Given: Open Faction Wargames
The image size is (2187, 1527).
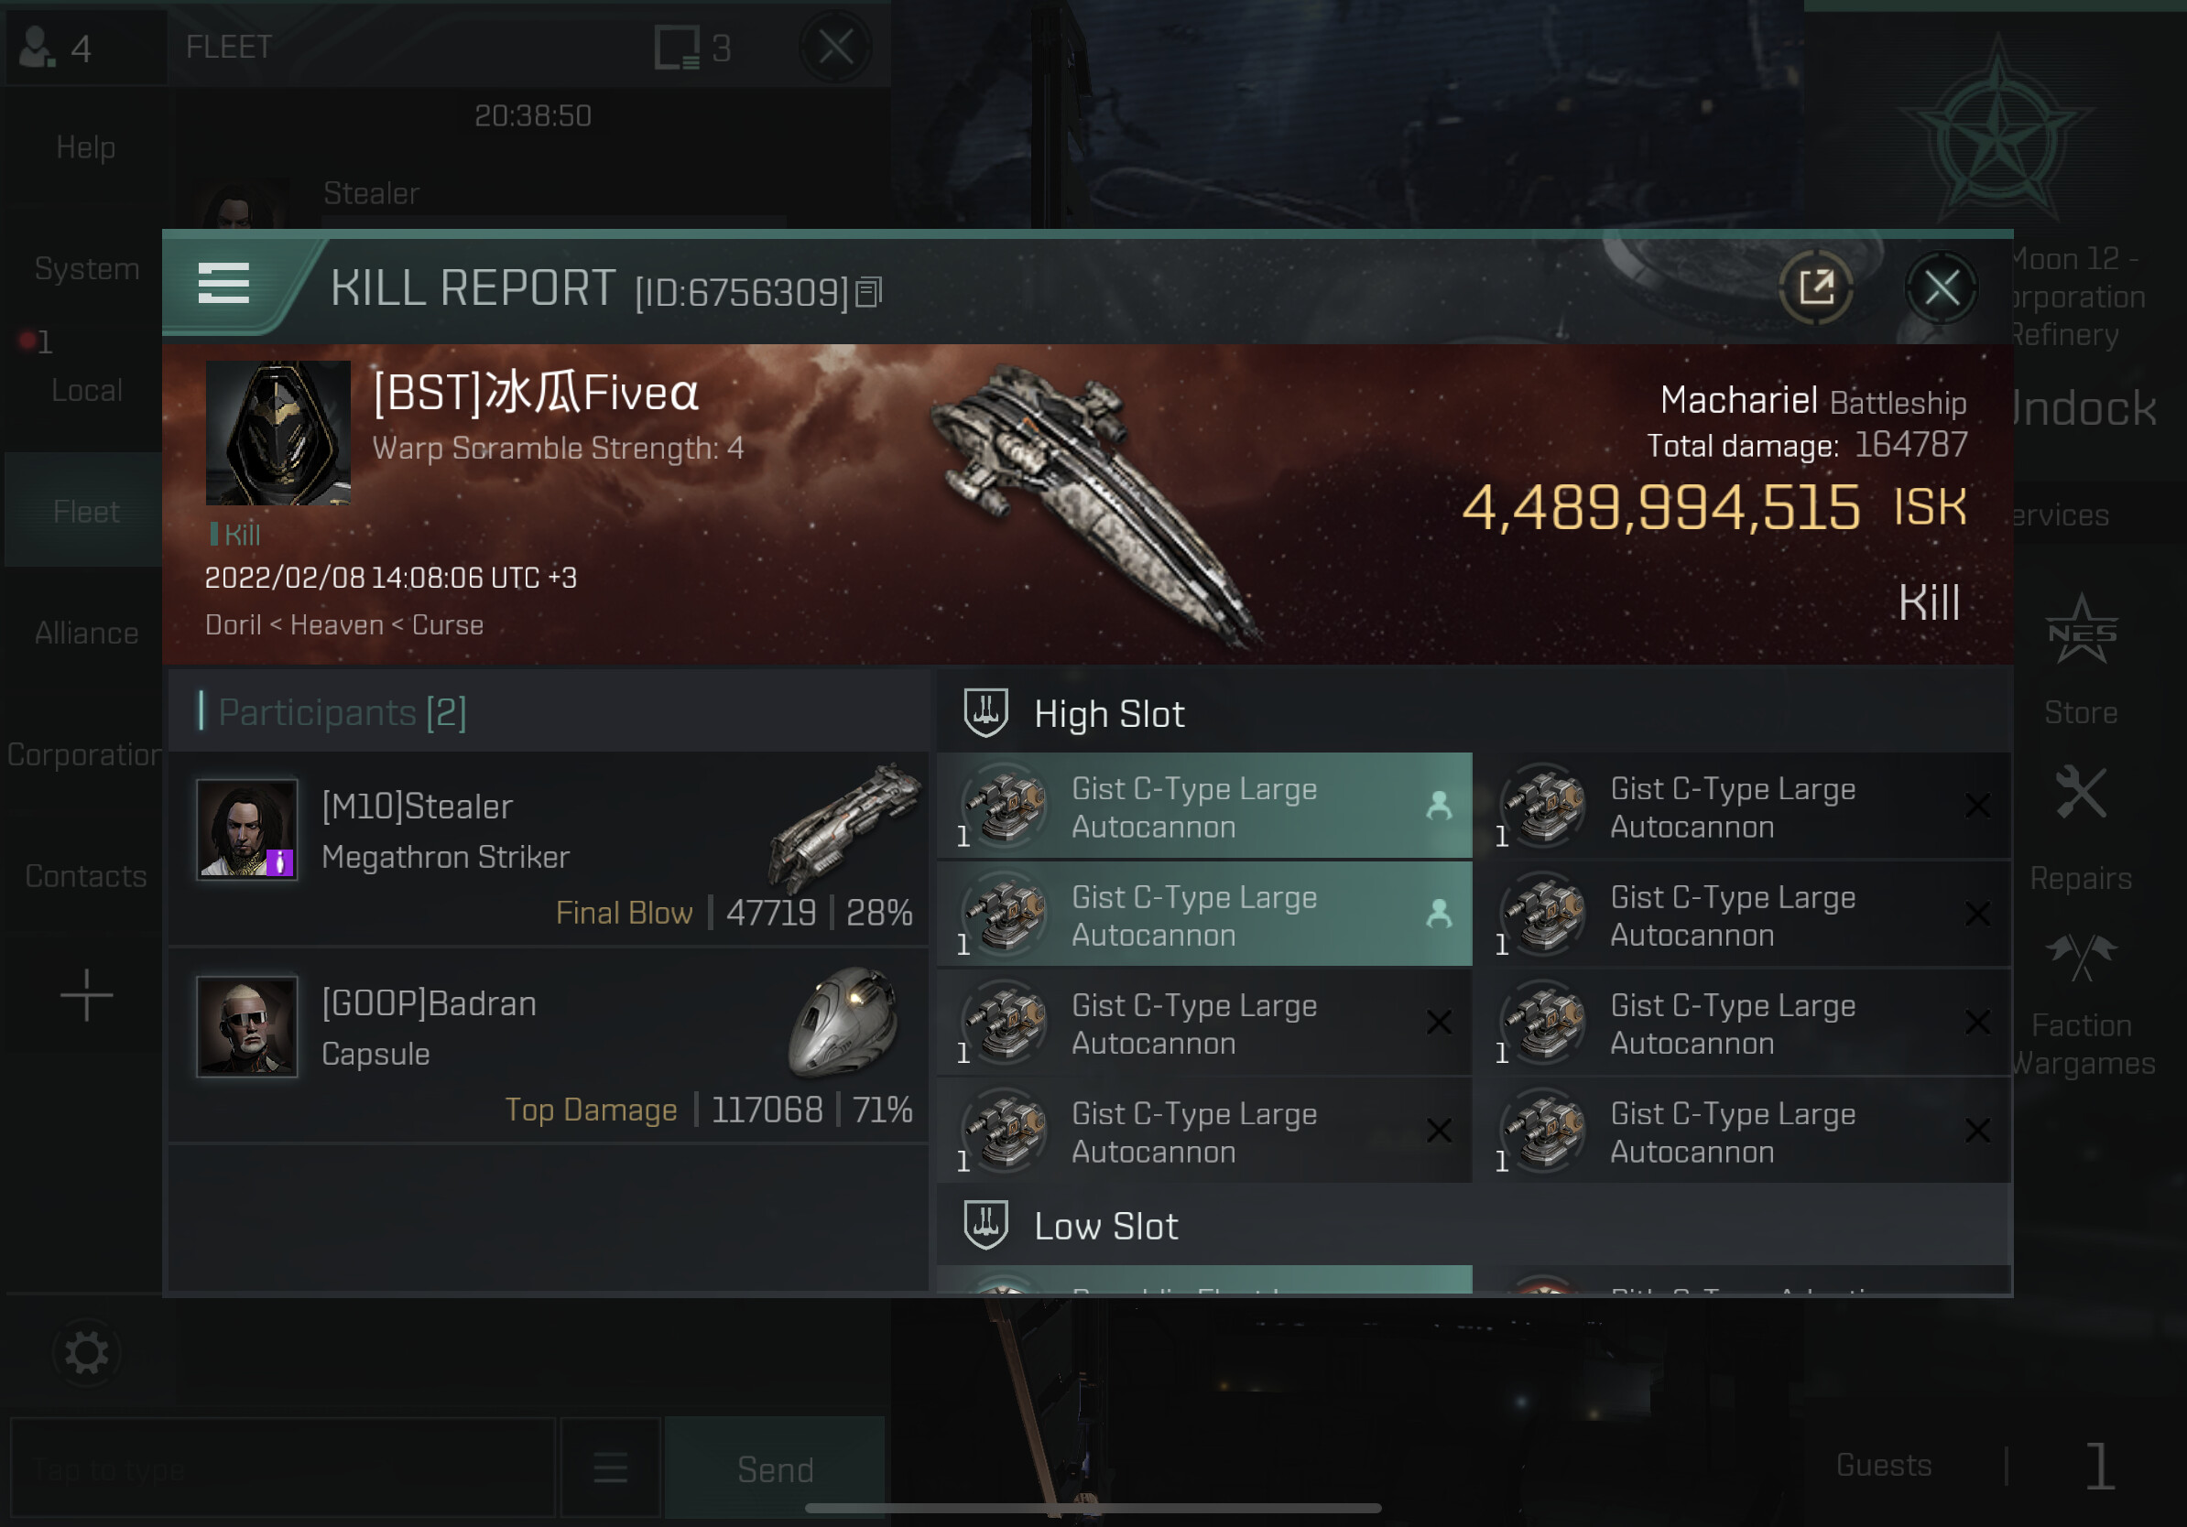Looking at the screenshot, I should pyautogui.click(x=2083, y=1005).
